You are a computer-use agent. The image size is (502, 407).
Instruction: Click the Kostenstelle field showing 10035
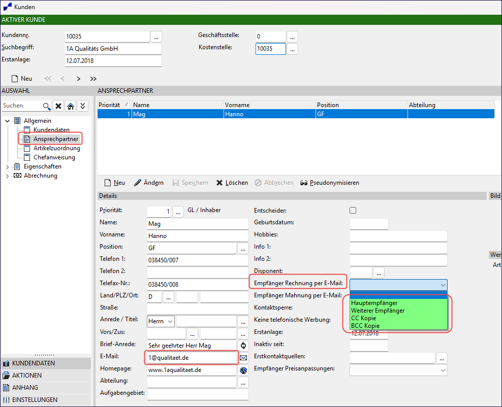coord(270,49)
